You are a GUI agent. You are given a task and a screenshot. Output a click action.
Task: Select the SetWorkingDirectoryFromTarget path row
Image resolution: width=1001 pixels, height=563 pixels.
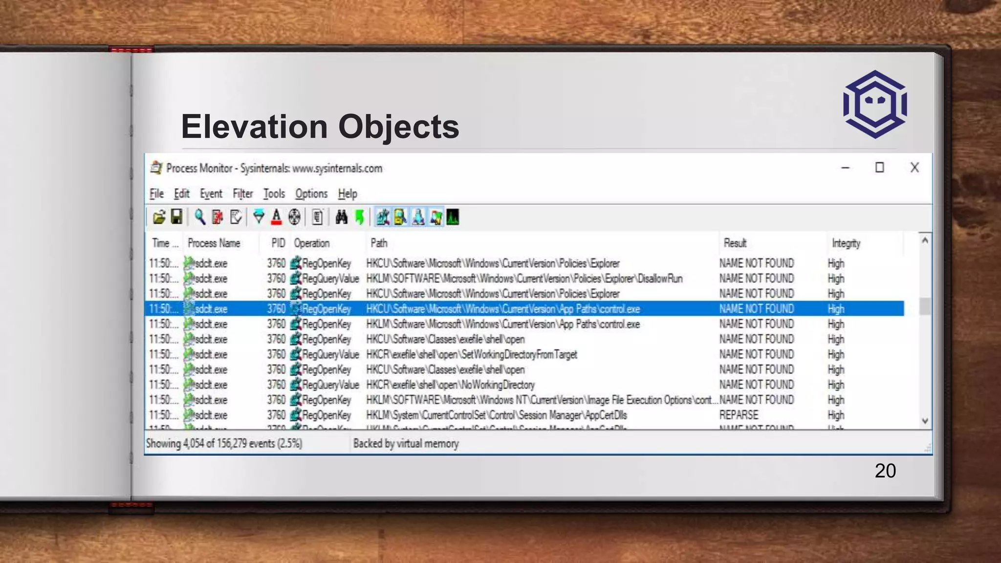click(x=472, y=354)
